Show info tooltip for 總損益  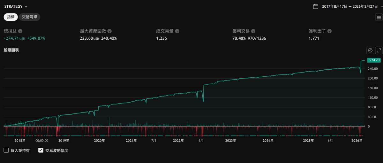click(x=20, y=31)
